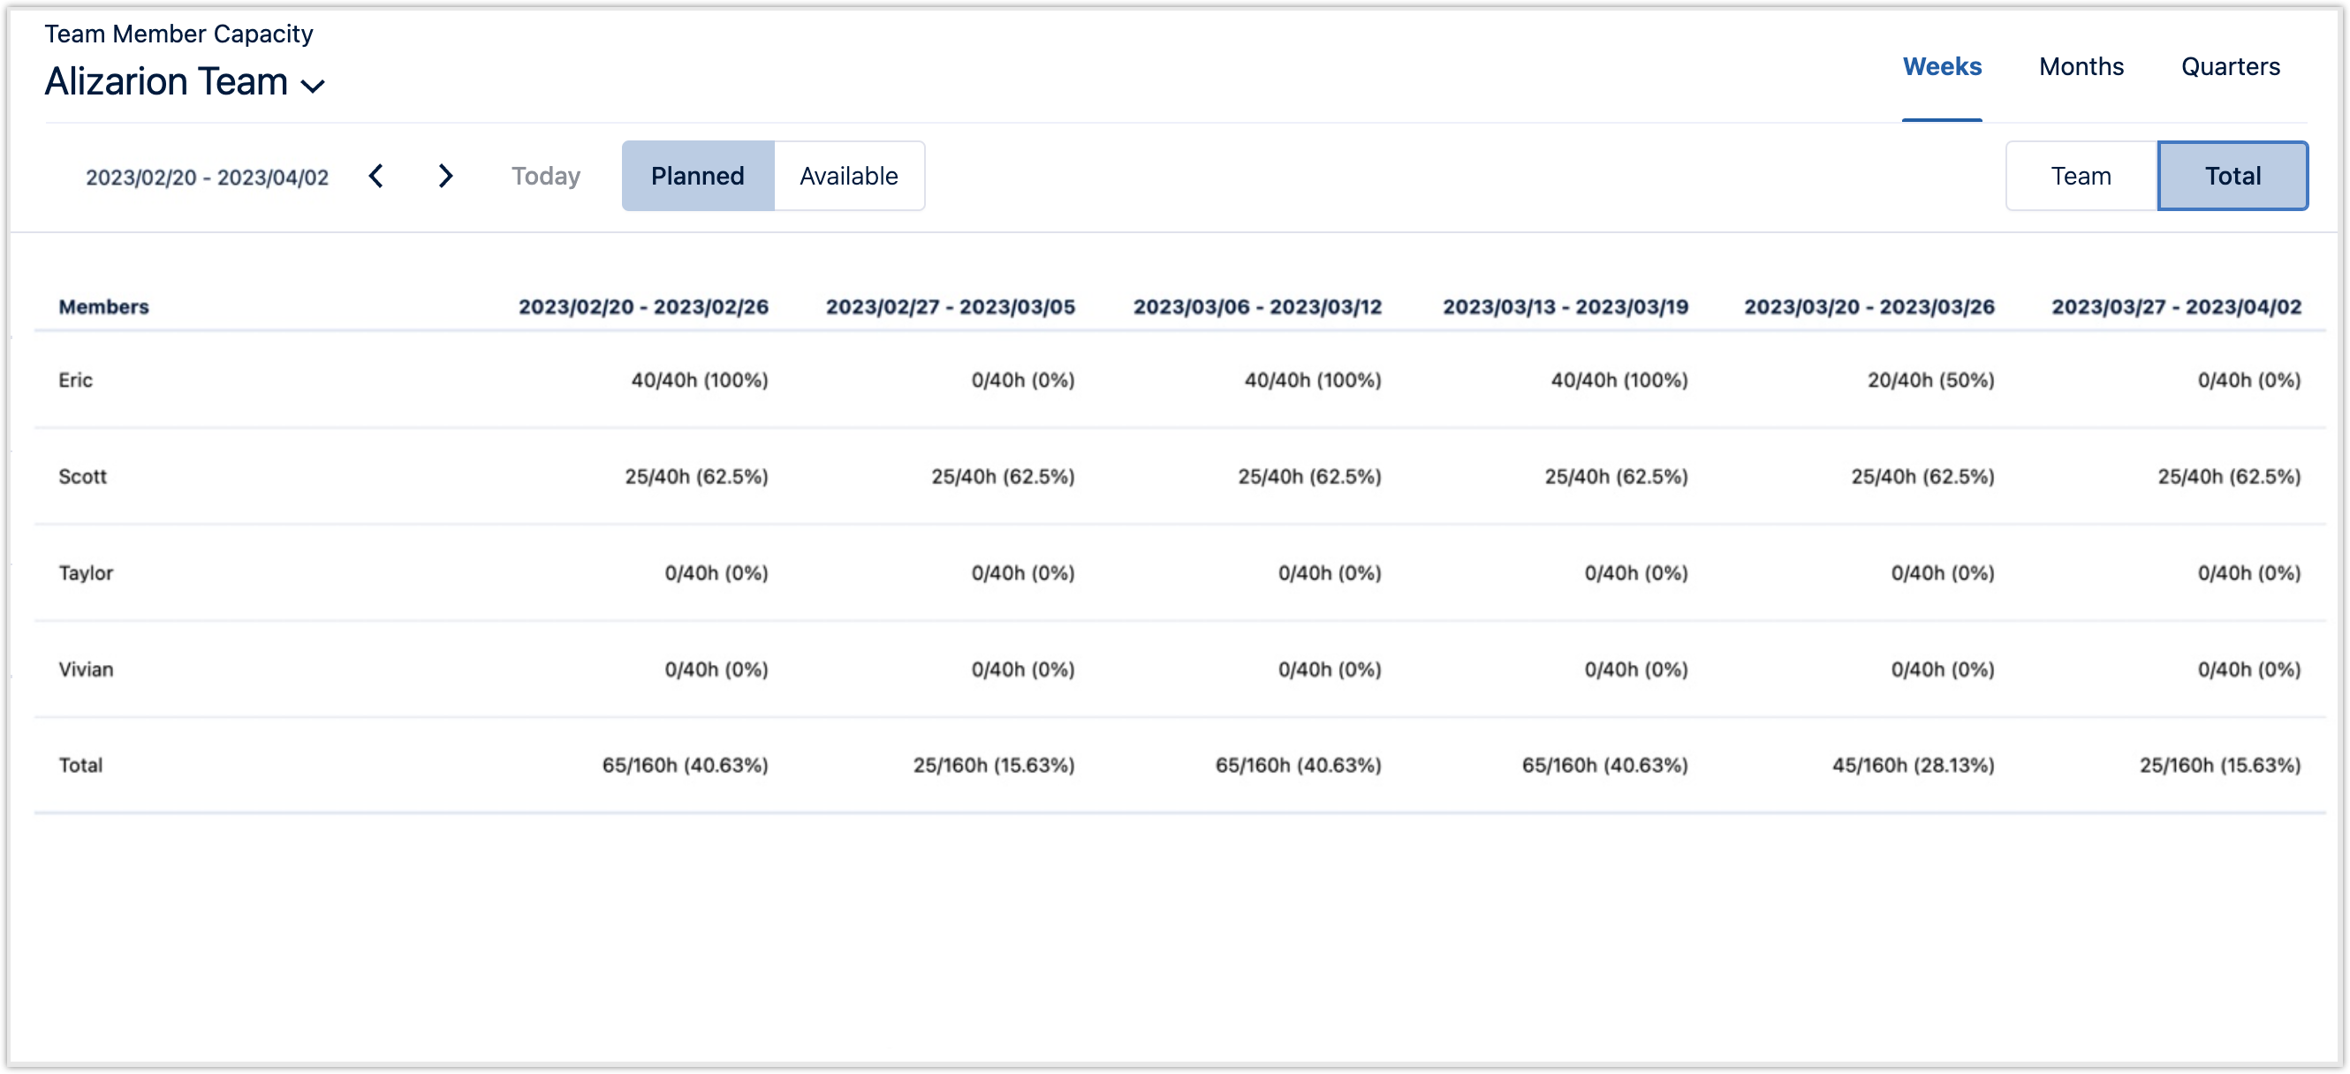Toggle the Available view
The height and width of the screenshot is (1074, 2350).
(x=848, y=176)
